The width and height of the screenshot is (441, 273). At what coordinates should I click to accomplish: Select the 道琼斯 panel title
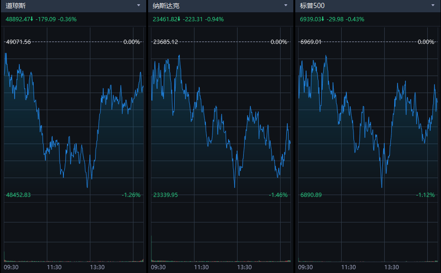click(x=16, y=6)
